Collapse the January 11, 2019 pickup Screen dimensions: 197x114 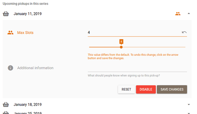pos(189,14)
